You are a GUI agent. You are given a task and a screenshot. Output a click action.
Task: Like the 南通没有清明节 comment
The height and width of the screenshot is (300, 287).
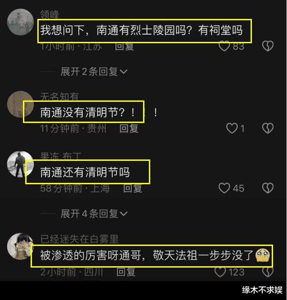(232, 128)
